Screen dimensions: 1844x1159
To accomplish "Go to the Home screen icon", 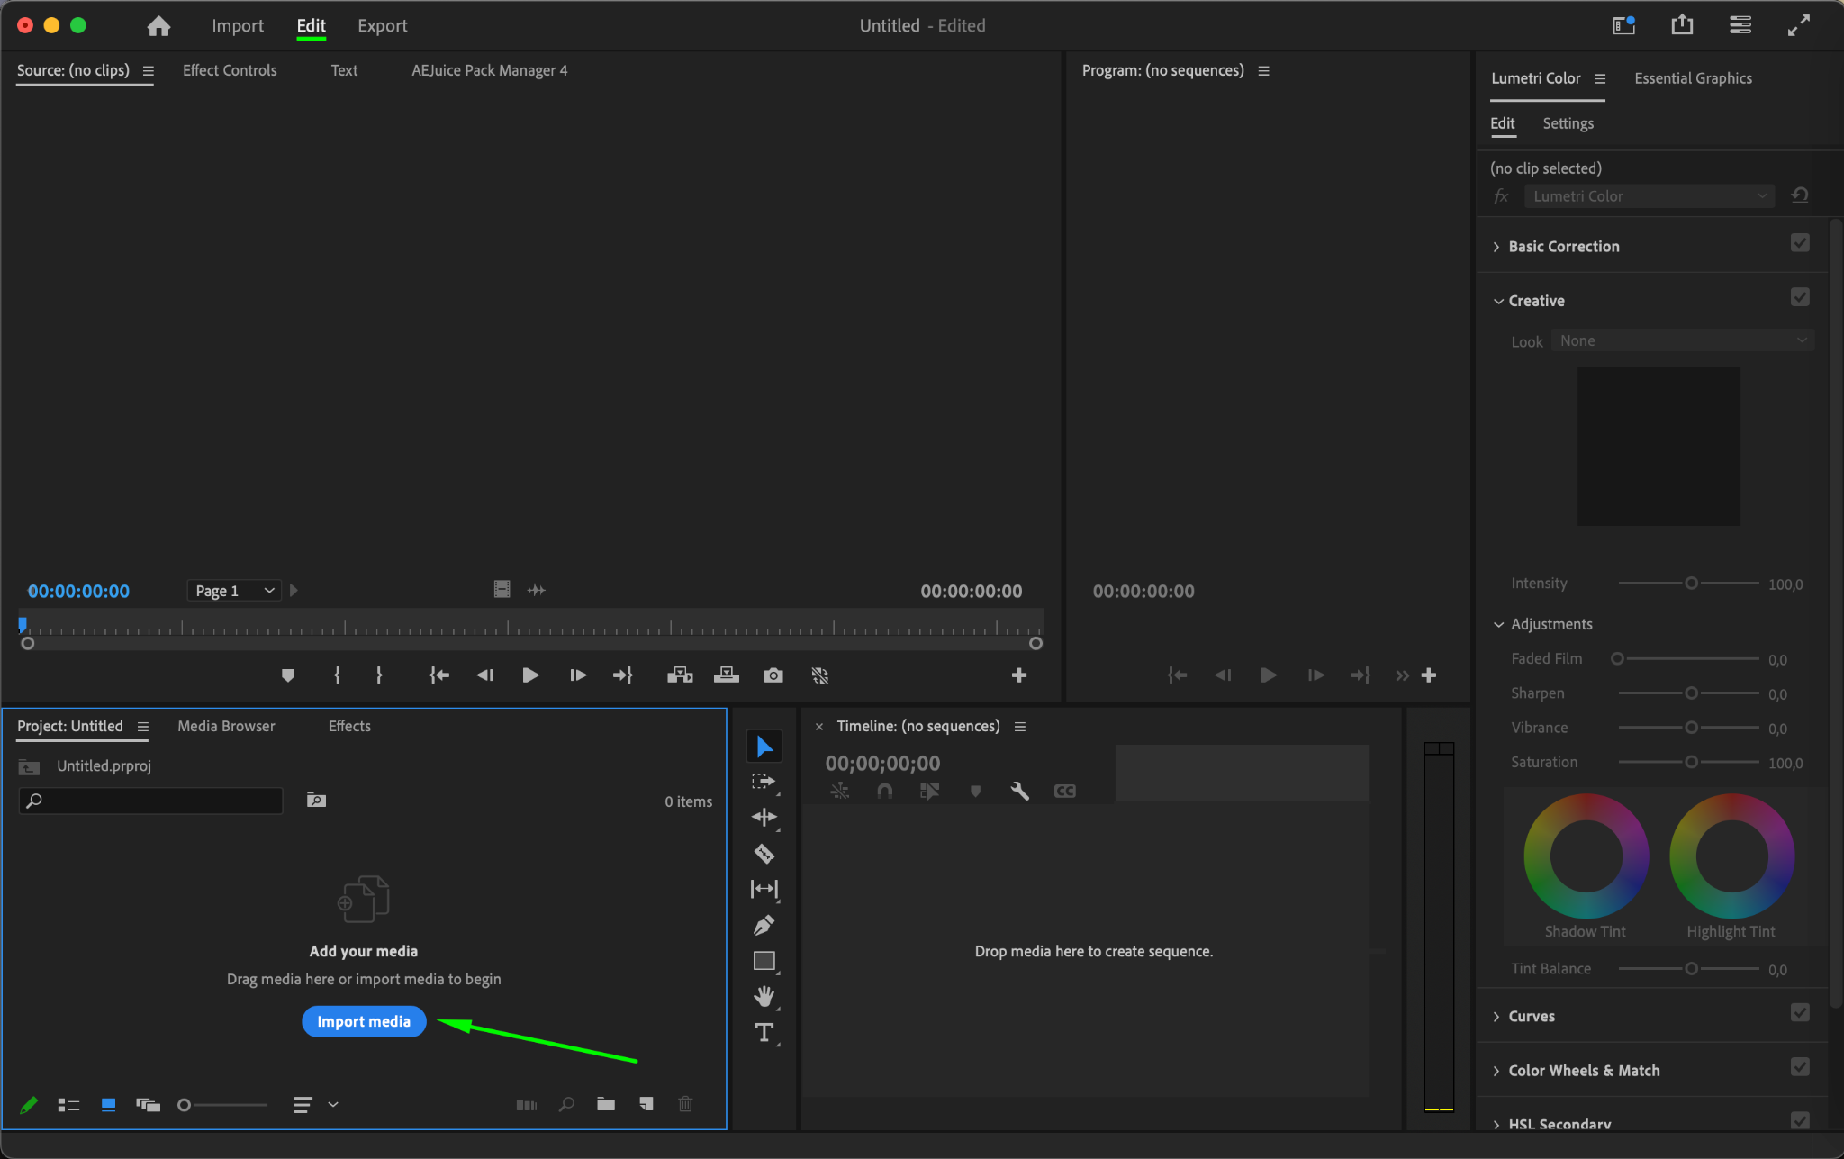I will click(158, 26).
